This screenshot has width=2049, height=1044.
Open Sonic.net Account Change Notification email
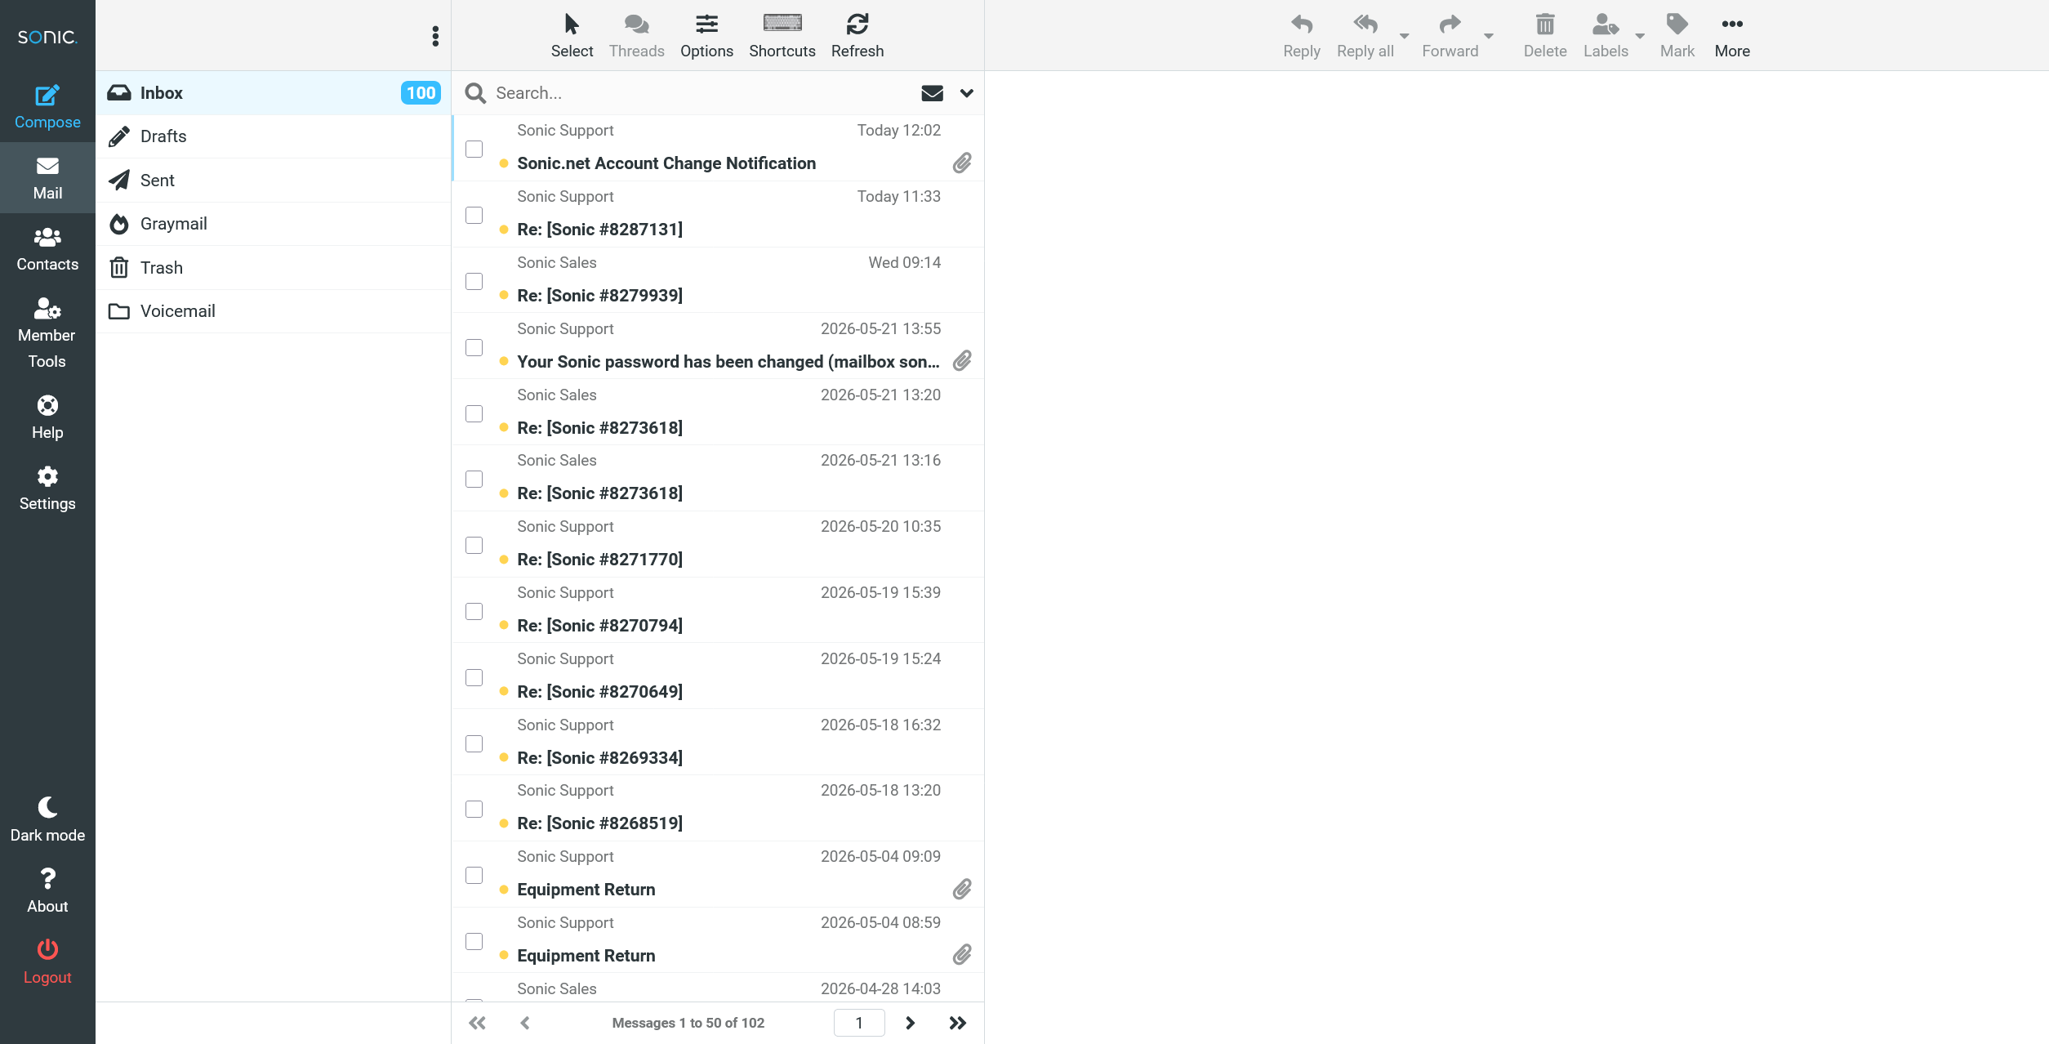click(719, 148)
